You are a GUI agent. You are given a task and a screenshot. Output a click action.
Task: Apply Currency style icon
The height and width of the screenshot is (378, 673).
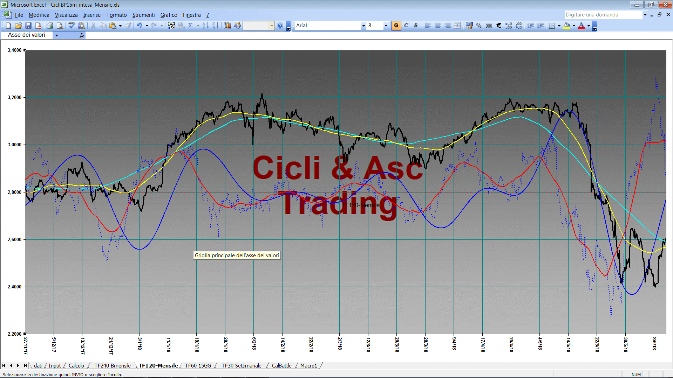pos(469,26)
